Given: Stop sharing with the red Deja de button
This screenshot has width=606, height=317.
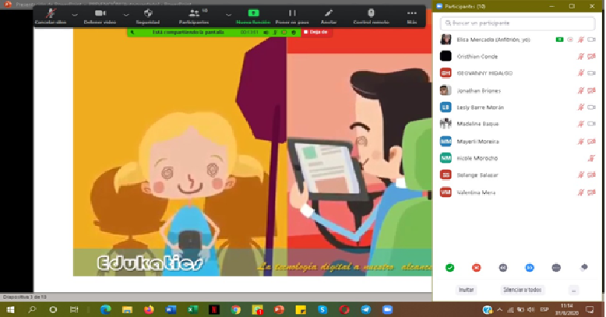Looking at the screenshot, I should (315, 32).
